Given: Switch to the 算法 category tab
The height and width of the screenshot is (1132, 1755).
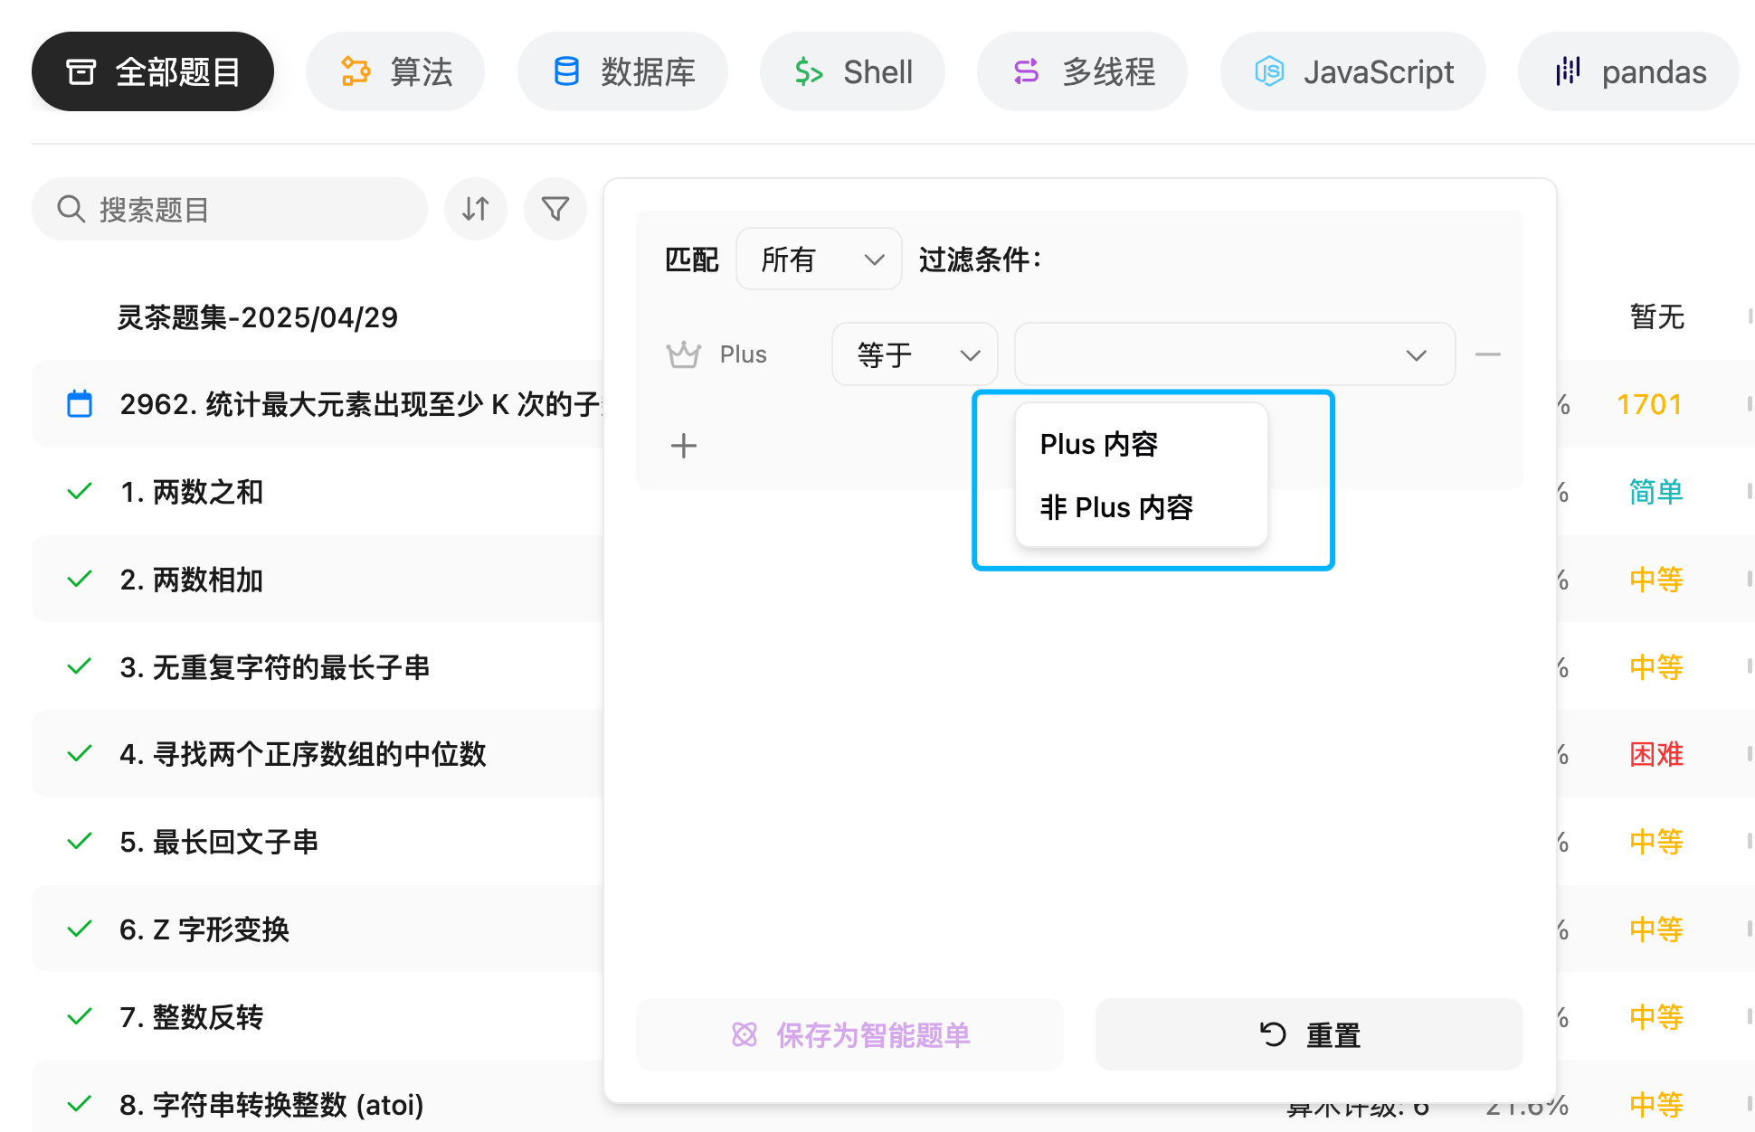Looking at the screenshot, I should pos(395,71).
